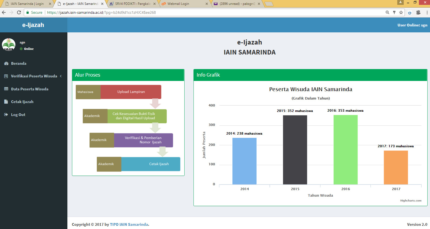Click the Mahasiswa role label
The width and height of the screenshot is (430, 229).
coord(88,92)
